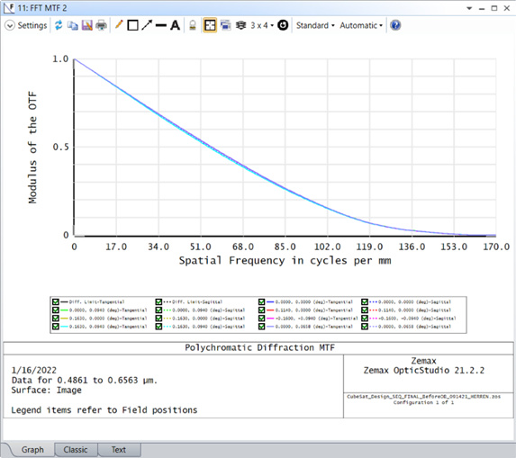Uncheck Diff. Limit-Sagittal legend checkbox
516x458 pixels.
point(158,301)
